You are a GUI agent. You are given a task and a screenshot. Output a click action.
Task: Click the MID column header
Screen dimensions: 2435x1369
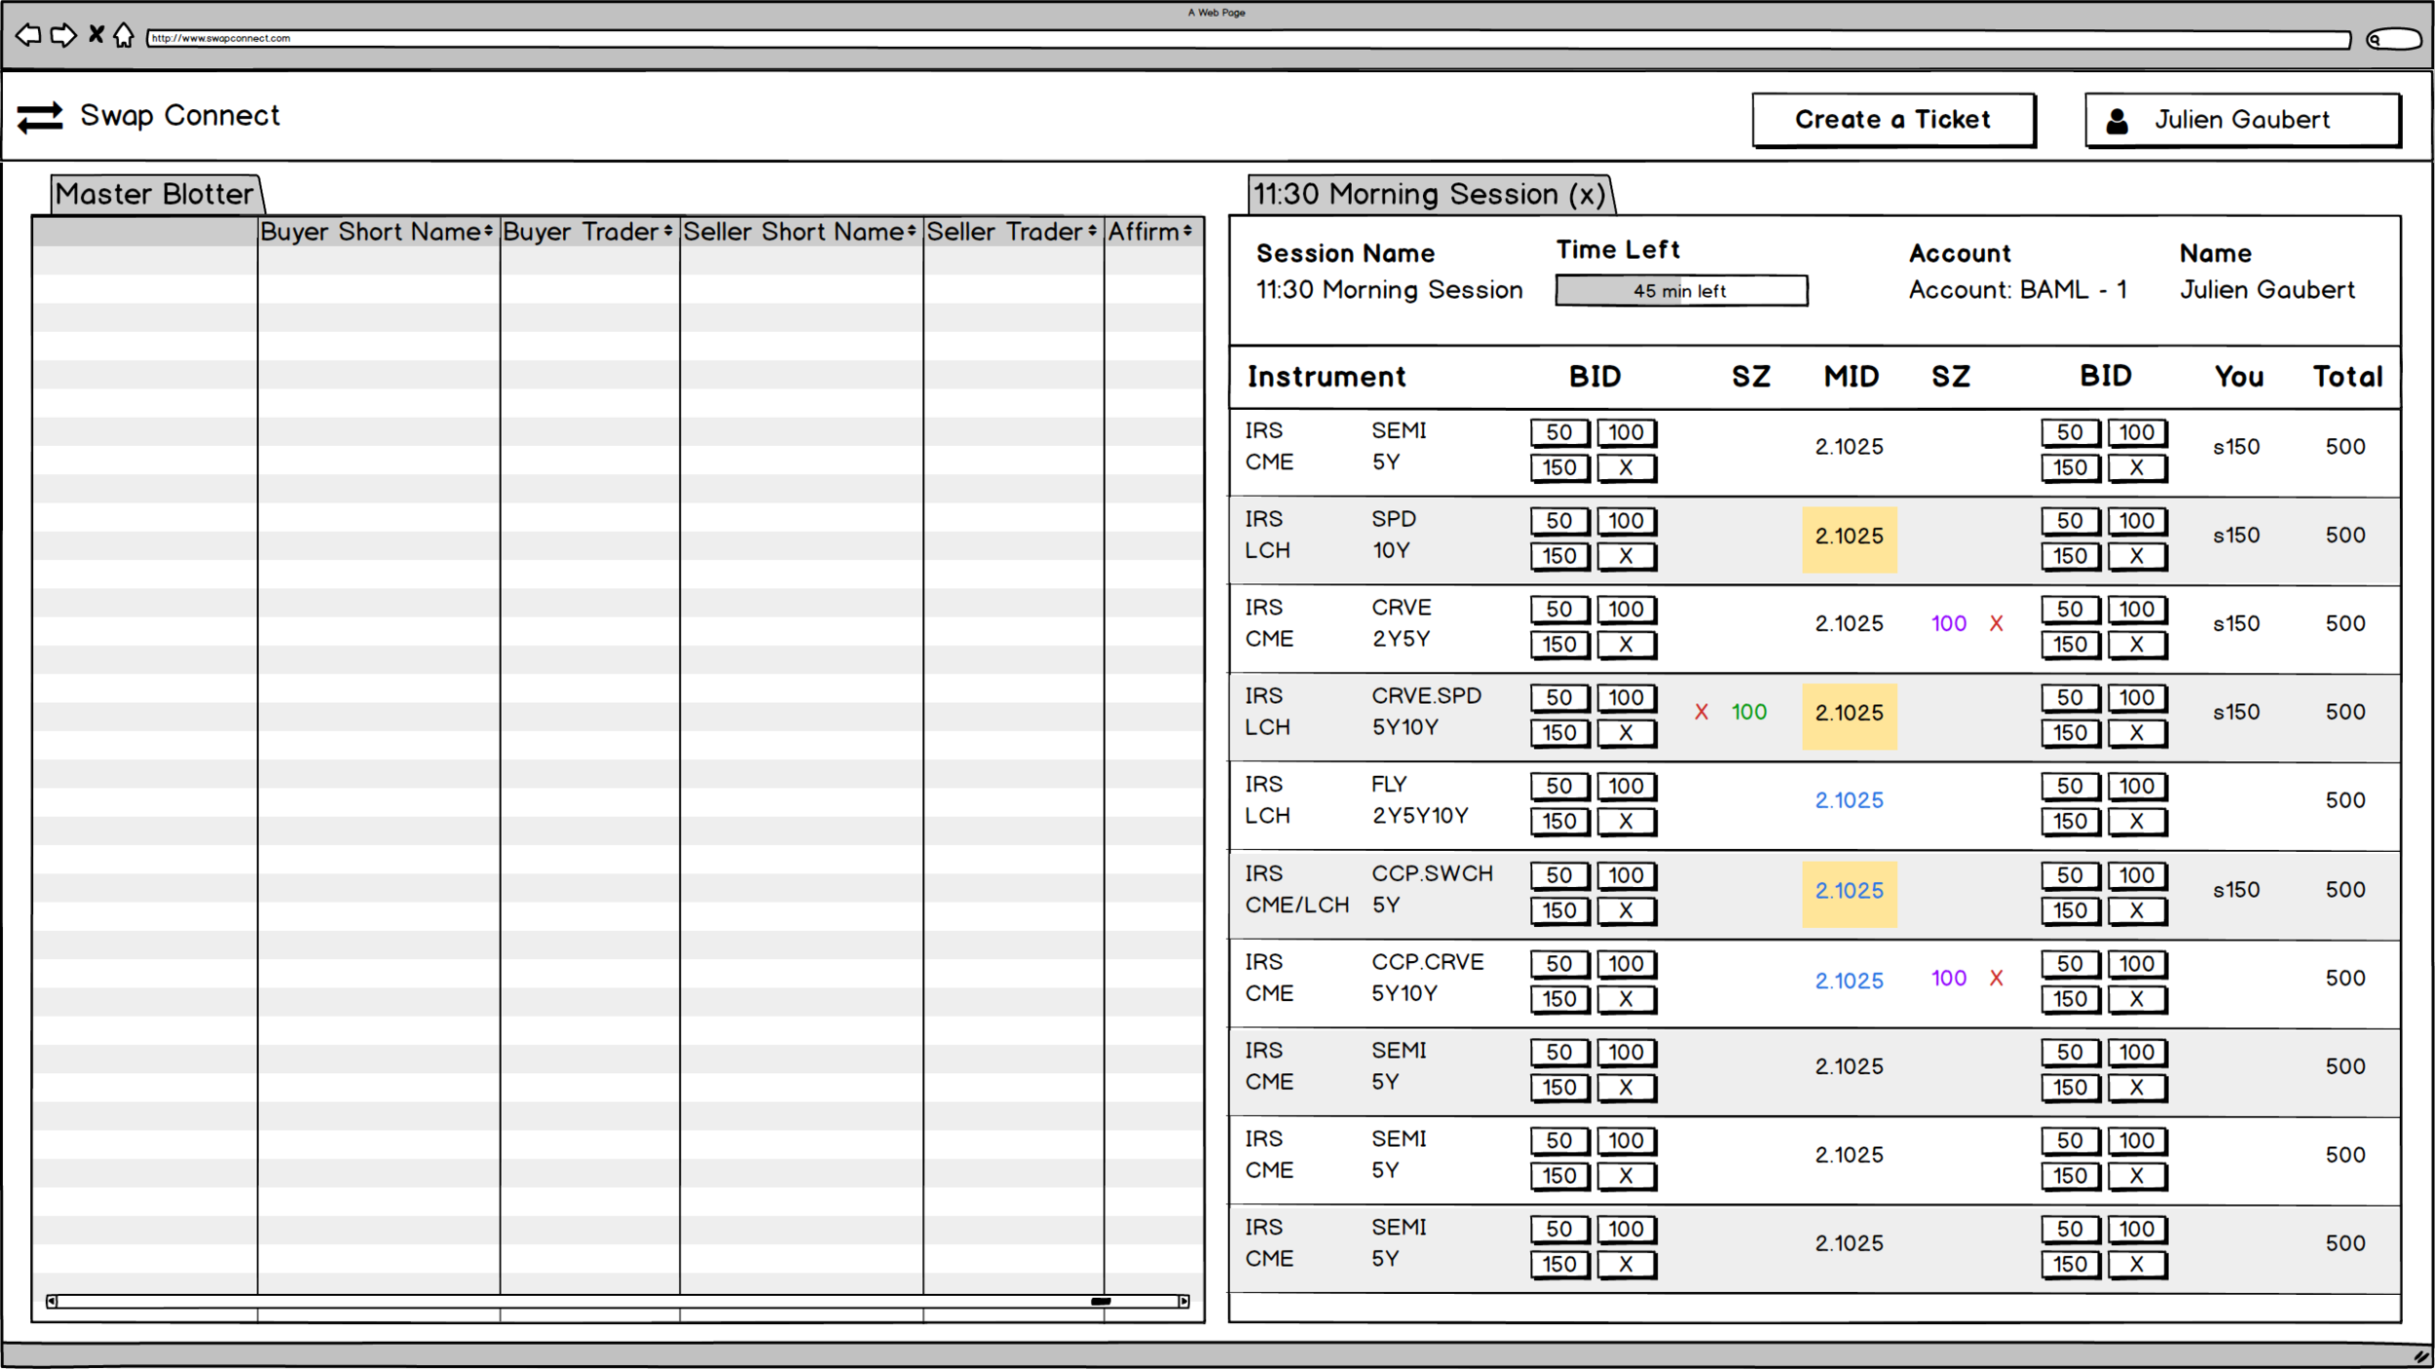tap(1852, 377)
